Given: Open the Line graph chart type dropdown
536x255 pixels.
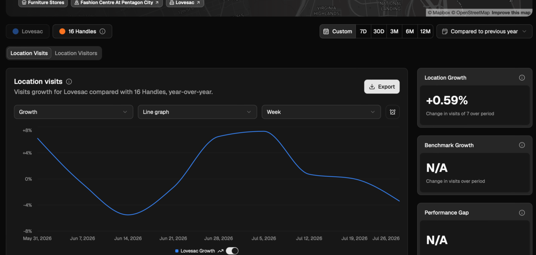Looking at the screenshot, I should coord(197,112).
